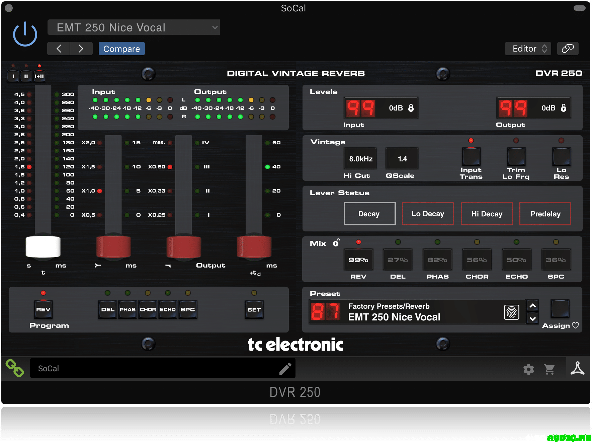The width and height of the screenshot is (592, 442).
Task: Toggle the Lo Res vintage button
Action: [562, 157]
